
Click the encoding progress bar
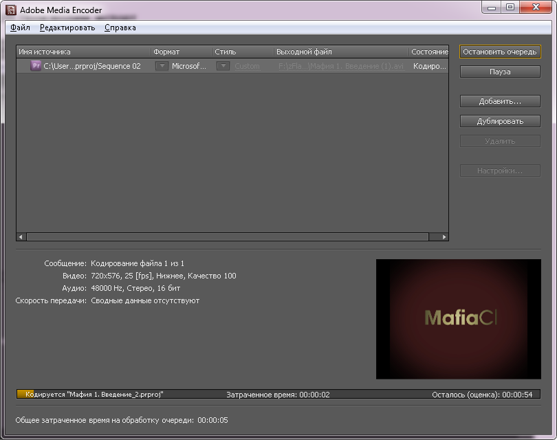(x=278, y=394)
